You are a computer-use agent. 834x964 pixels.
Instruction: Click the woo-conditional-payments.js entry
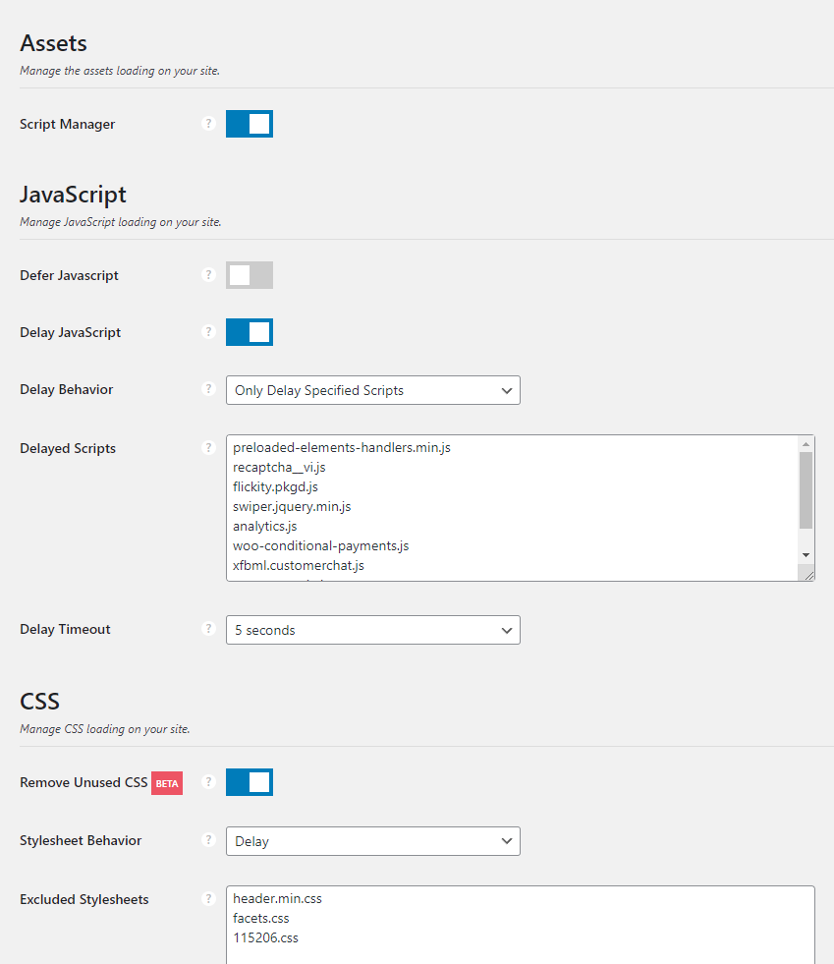[321, 546]
